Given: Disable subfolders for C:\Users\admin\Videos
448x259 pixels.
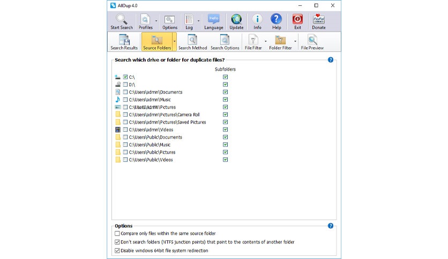Looking at the screenshot, I should point(226,129).
